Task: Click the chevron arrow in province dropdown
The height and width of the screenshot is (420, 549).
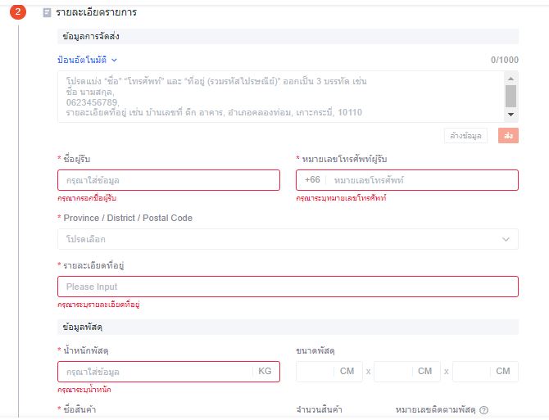Action: [506, 239]
